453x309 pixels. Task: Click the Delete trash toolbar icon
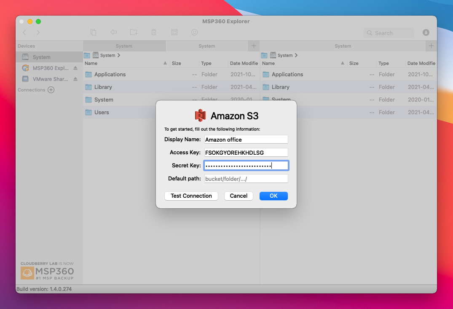[x=154, y=32]
